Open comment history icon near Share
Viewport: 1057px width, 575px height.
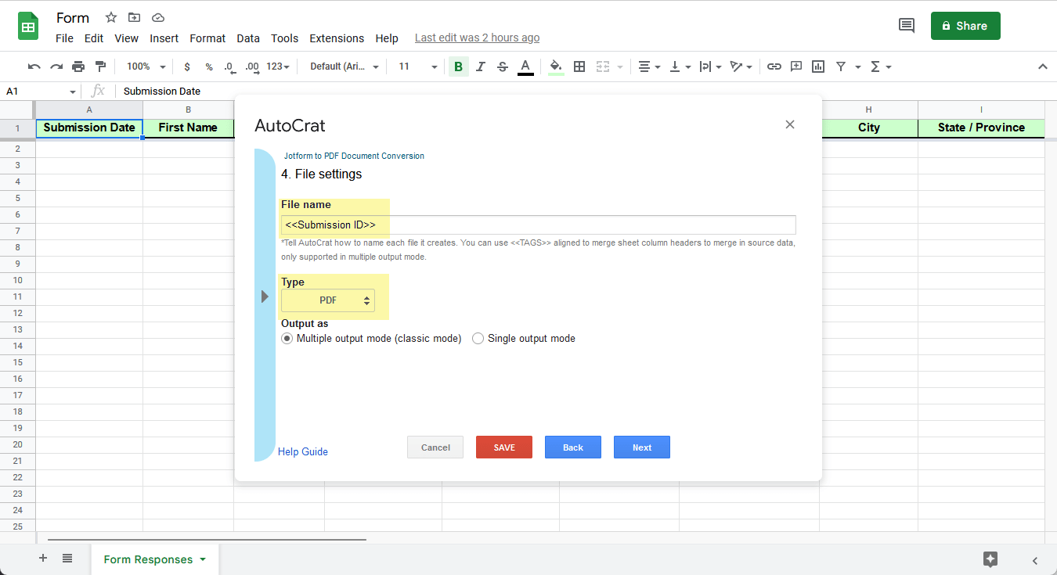coord(907,26)
